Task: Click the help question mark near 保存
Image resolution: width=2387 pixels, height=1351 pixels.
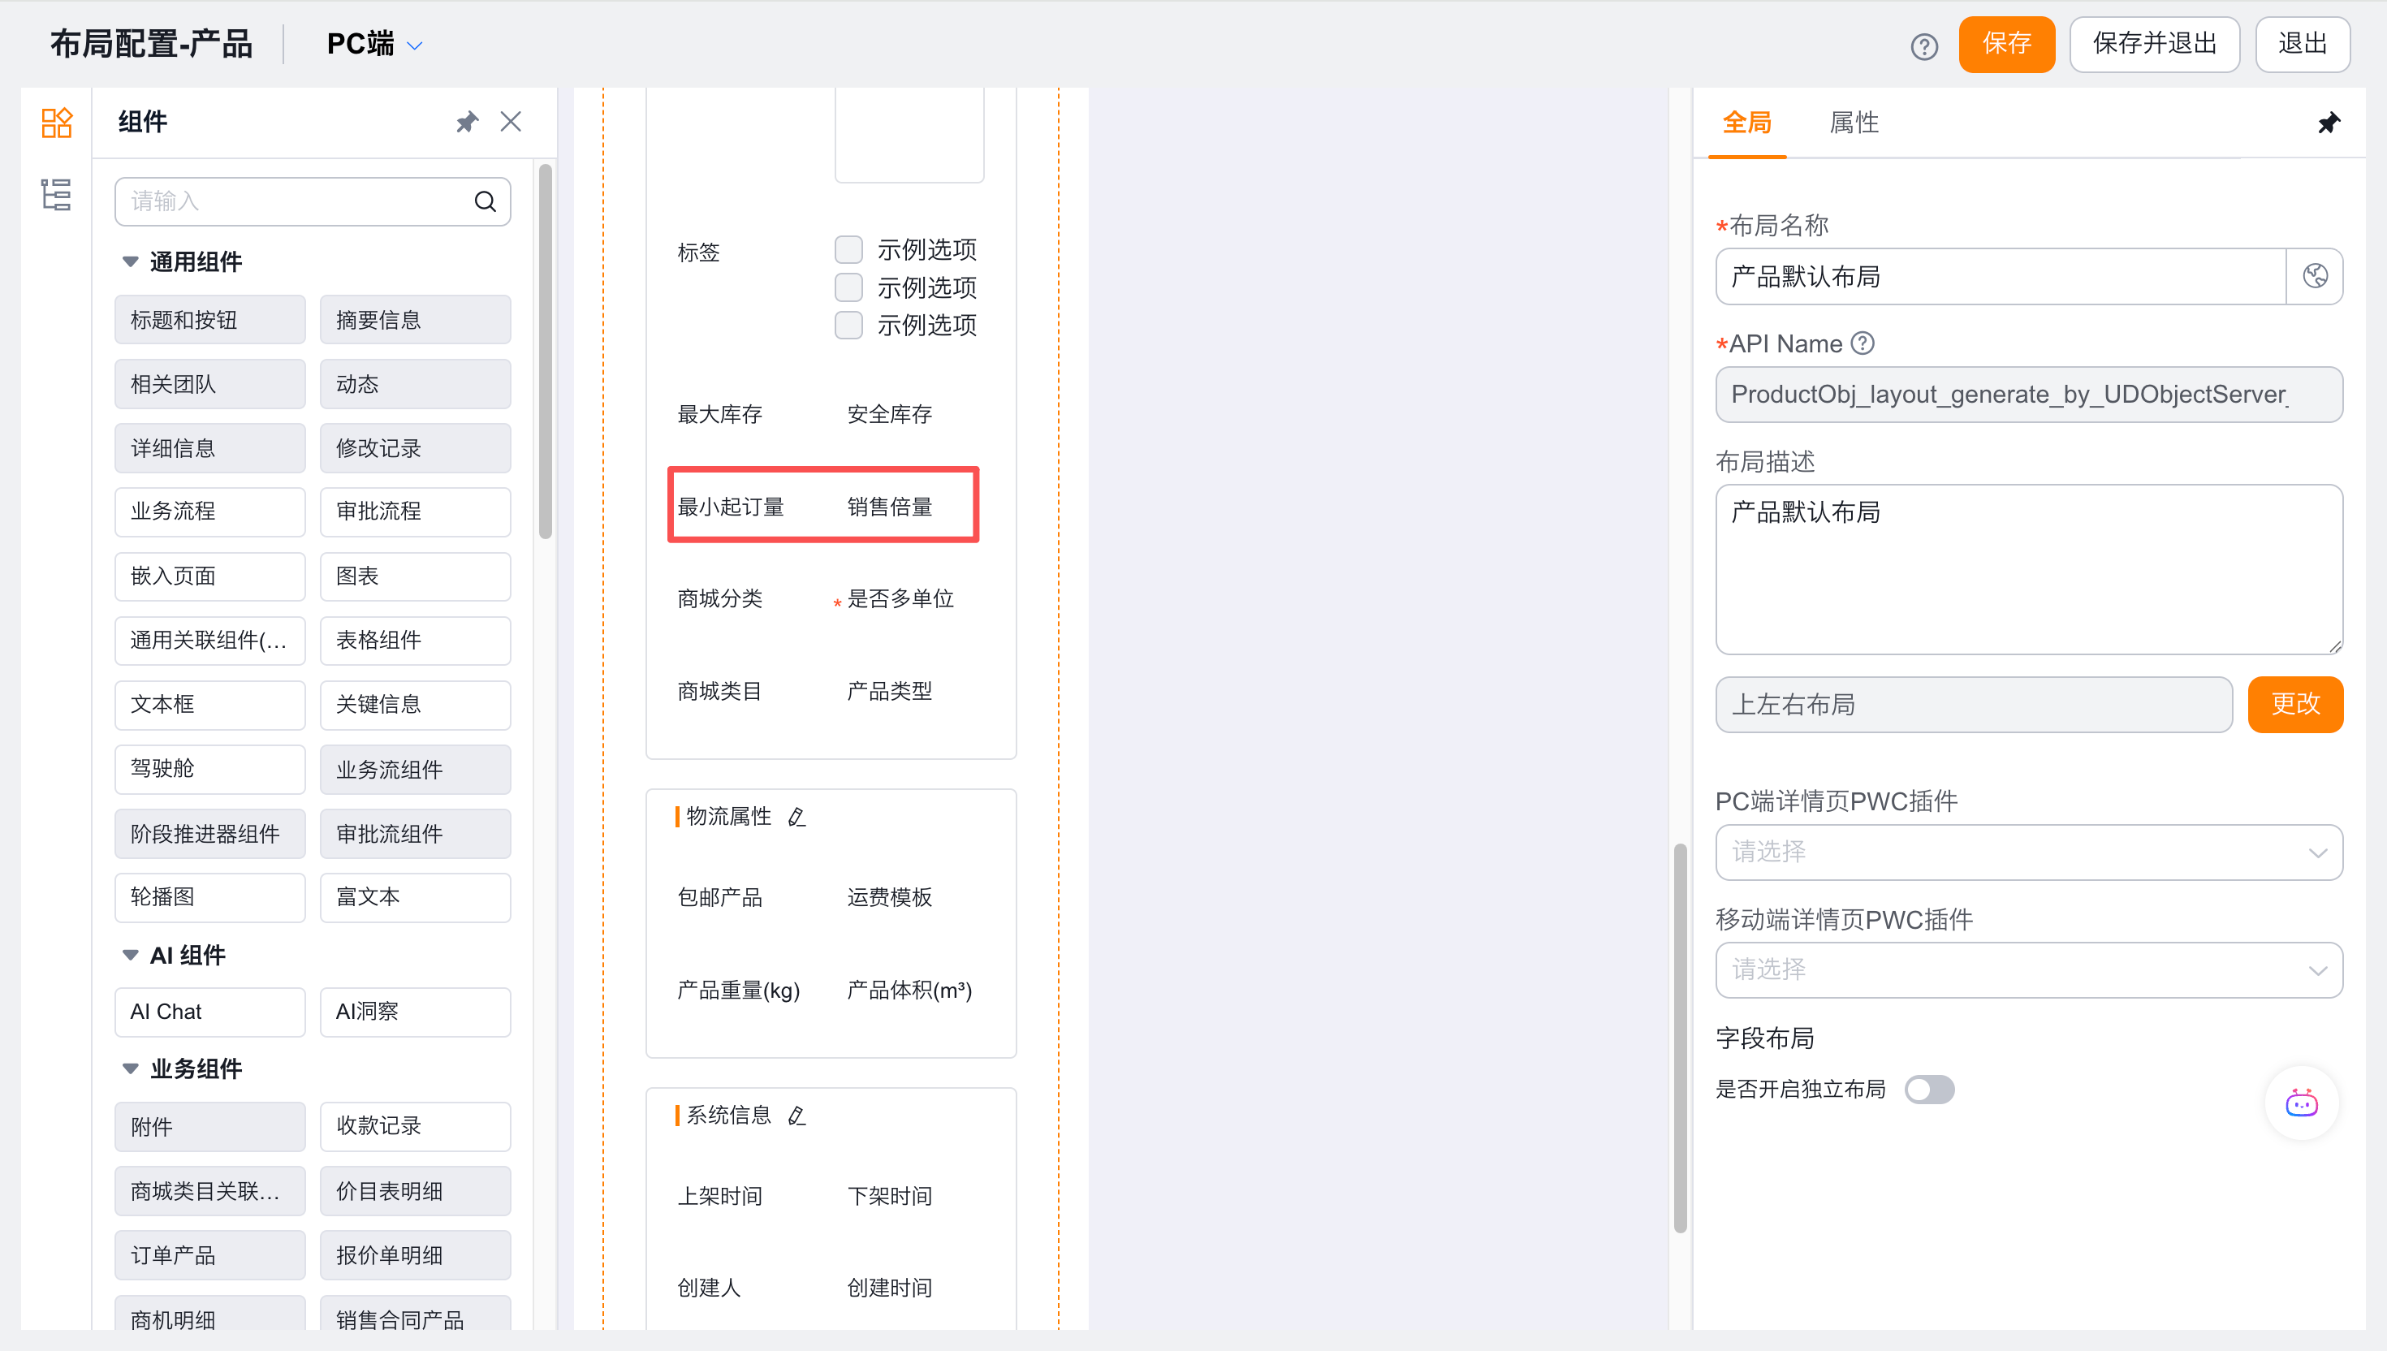Action: click(1924, 45)
